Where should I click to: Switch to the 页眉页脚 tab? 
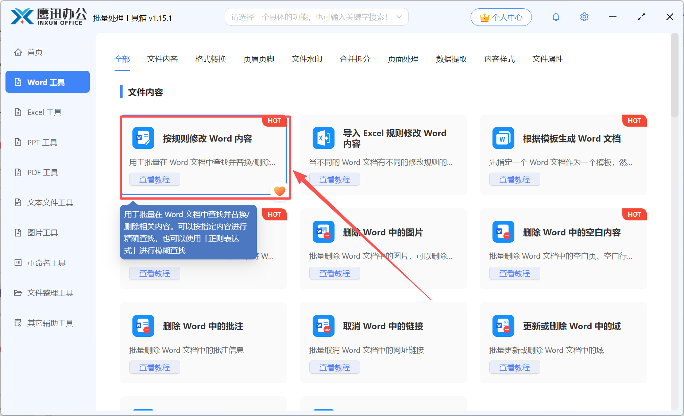click(259, 59)
